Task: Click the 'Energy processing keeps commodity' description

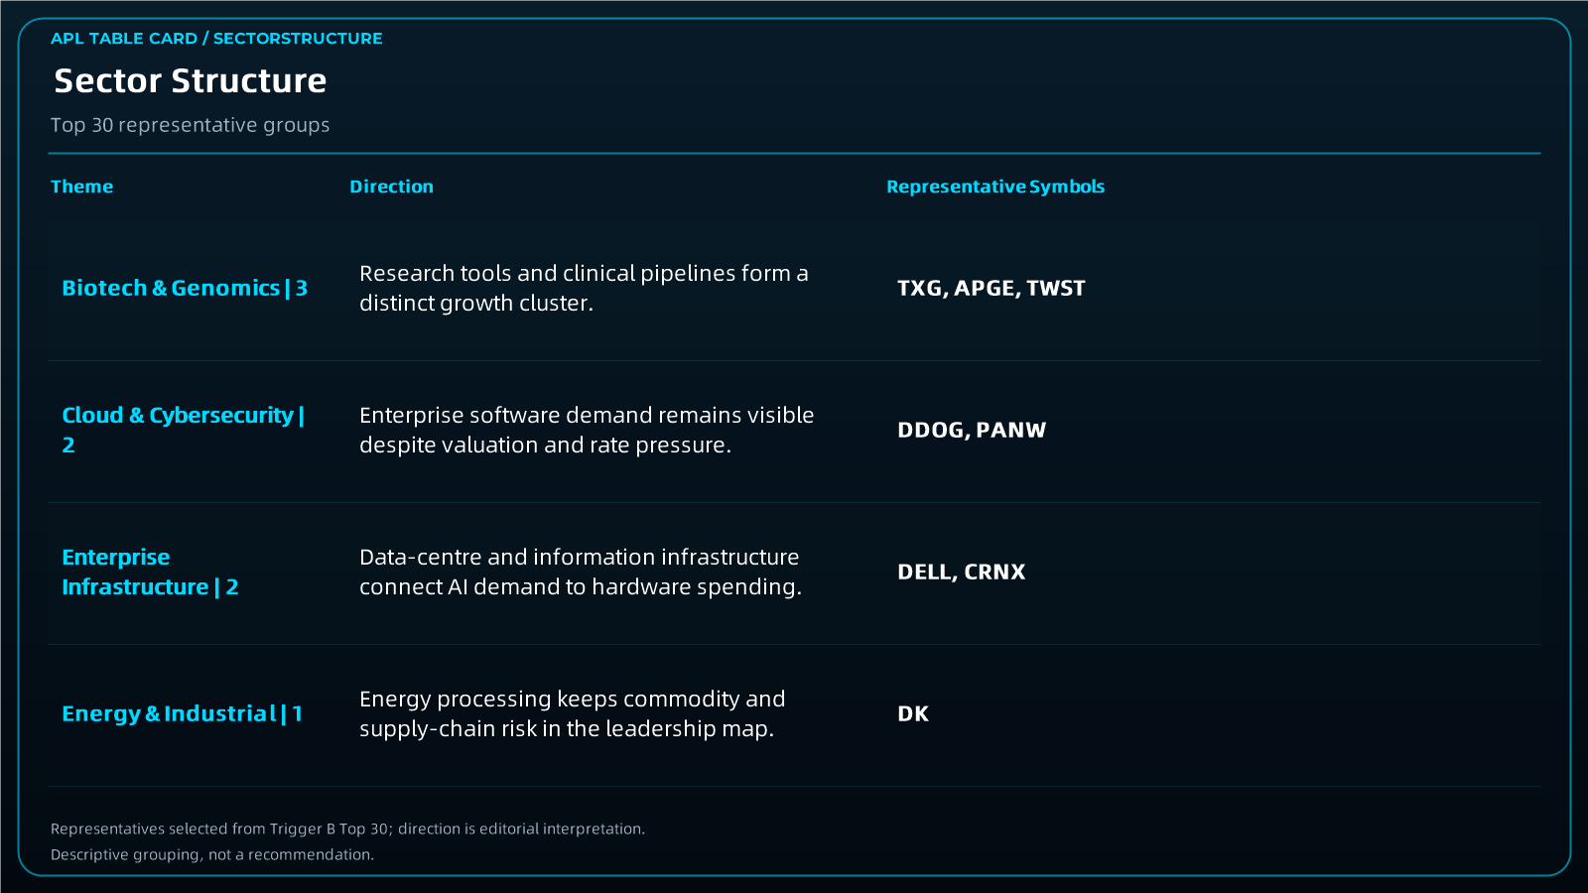Action: tap(573, 713)
